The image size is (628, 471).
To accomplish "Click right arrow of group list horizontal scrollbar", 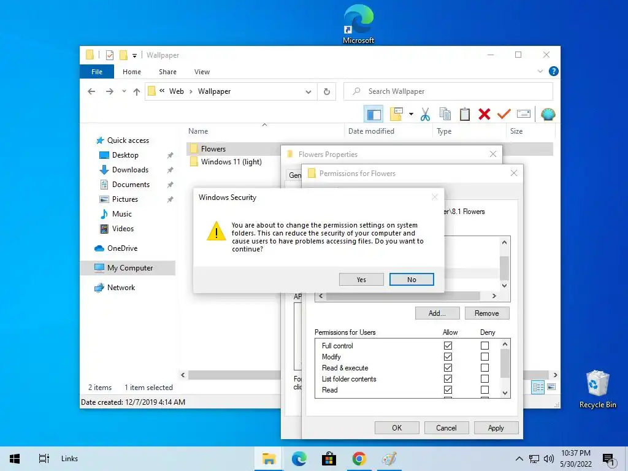I will (494, 296).
